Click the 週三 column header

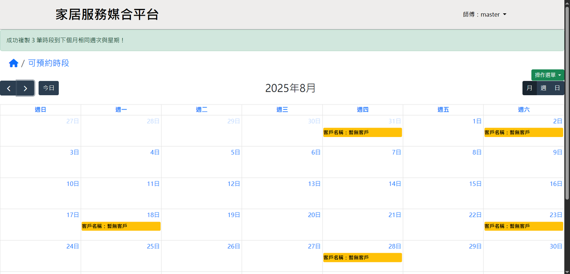282,110
